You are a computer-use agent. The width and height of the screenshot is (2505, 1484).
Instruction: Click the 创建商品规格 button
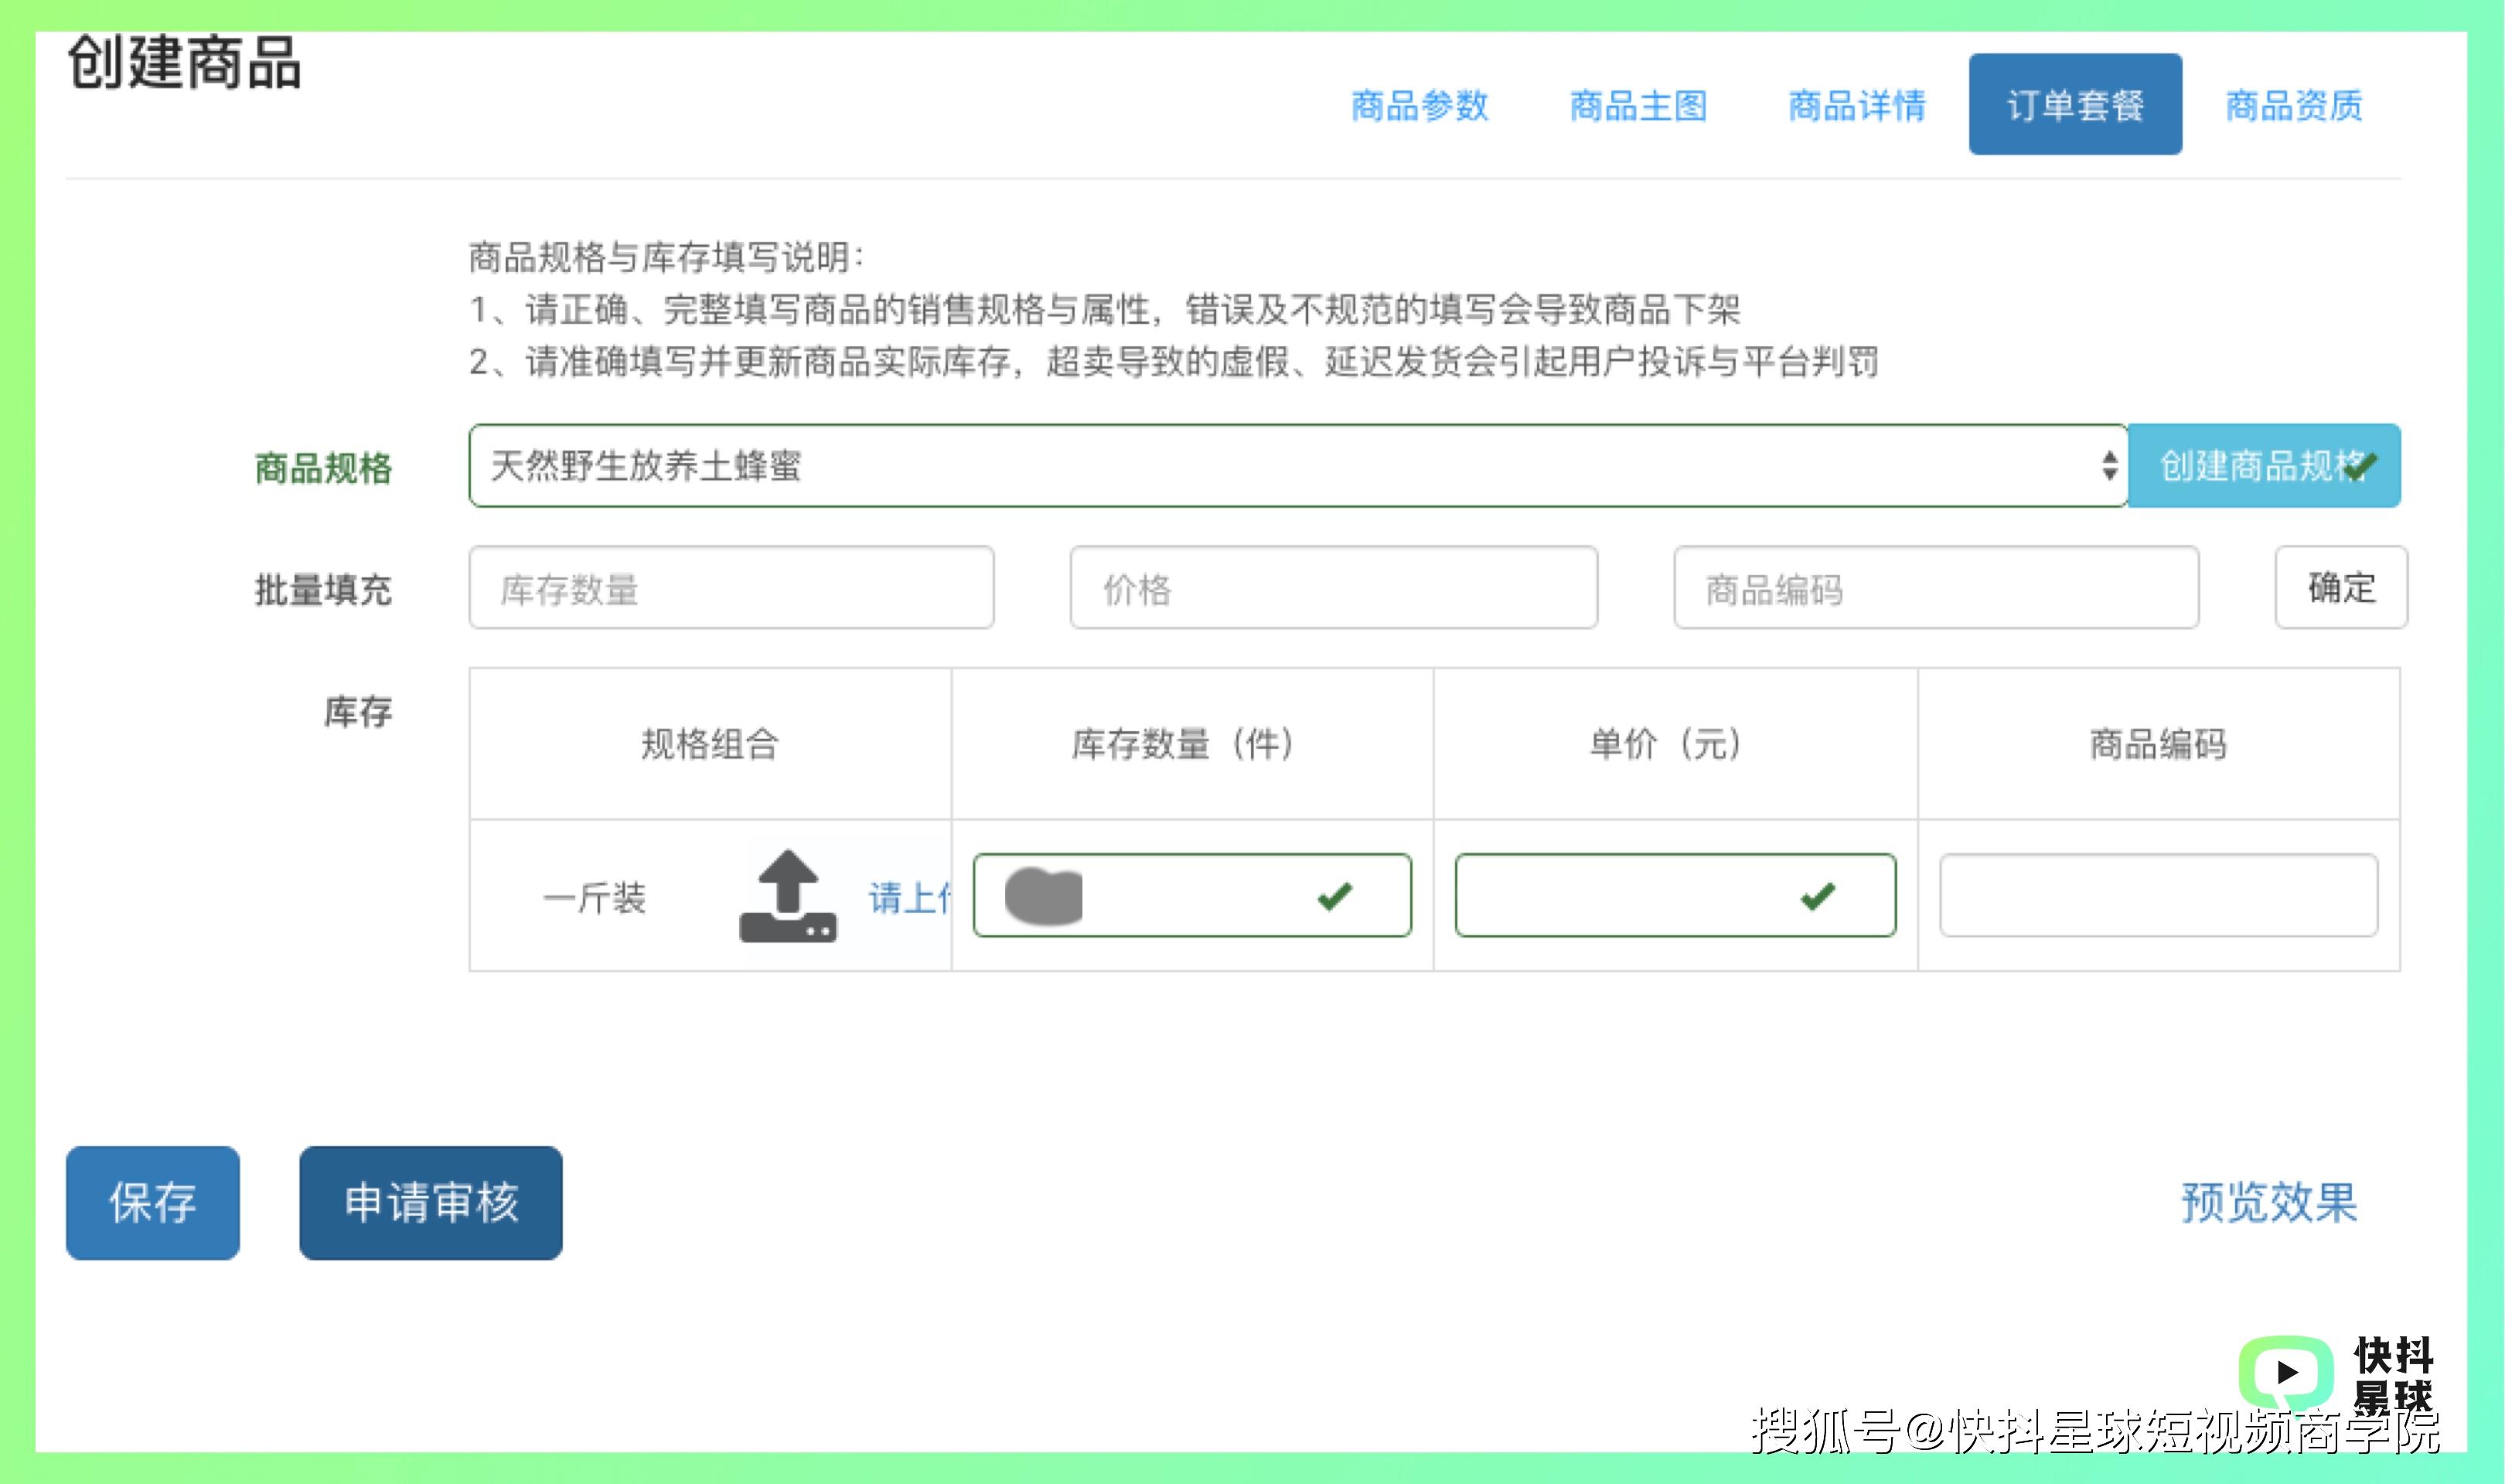tap(2264, 465)
